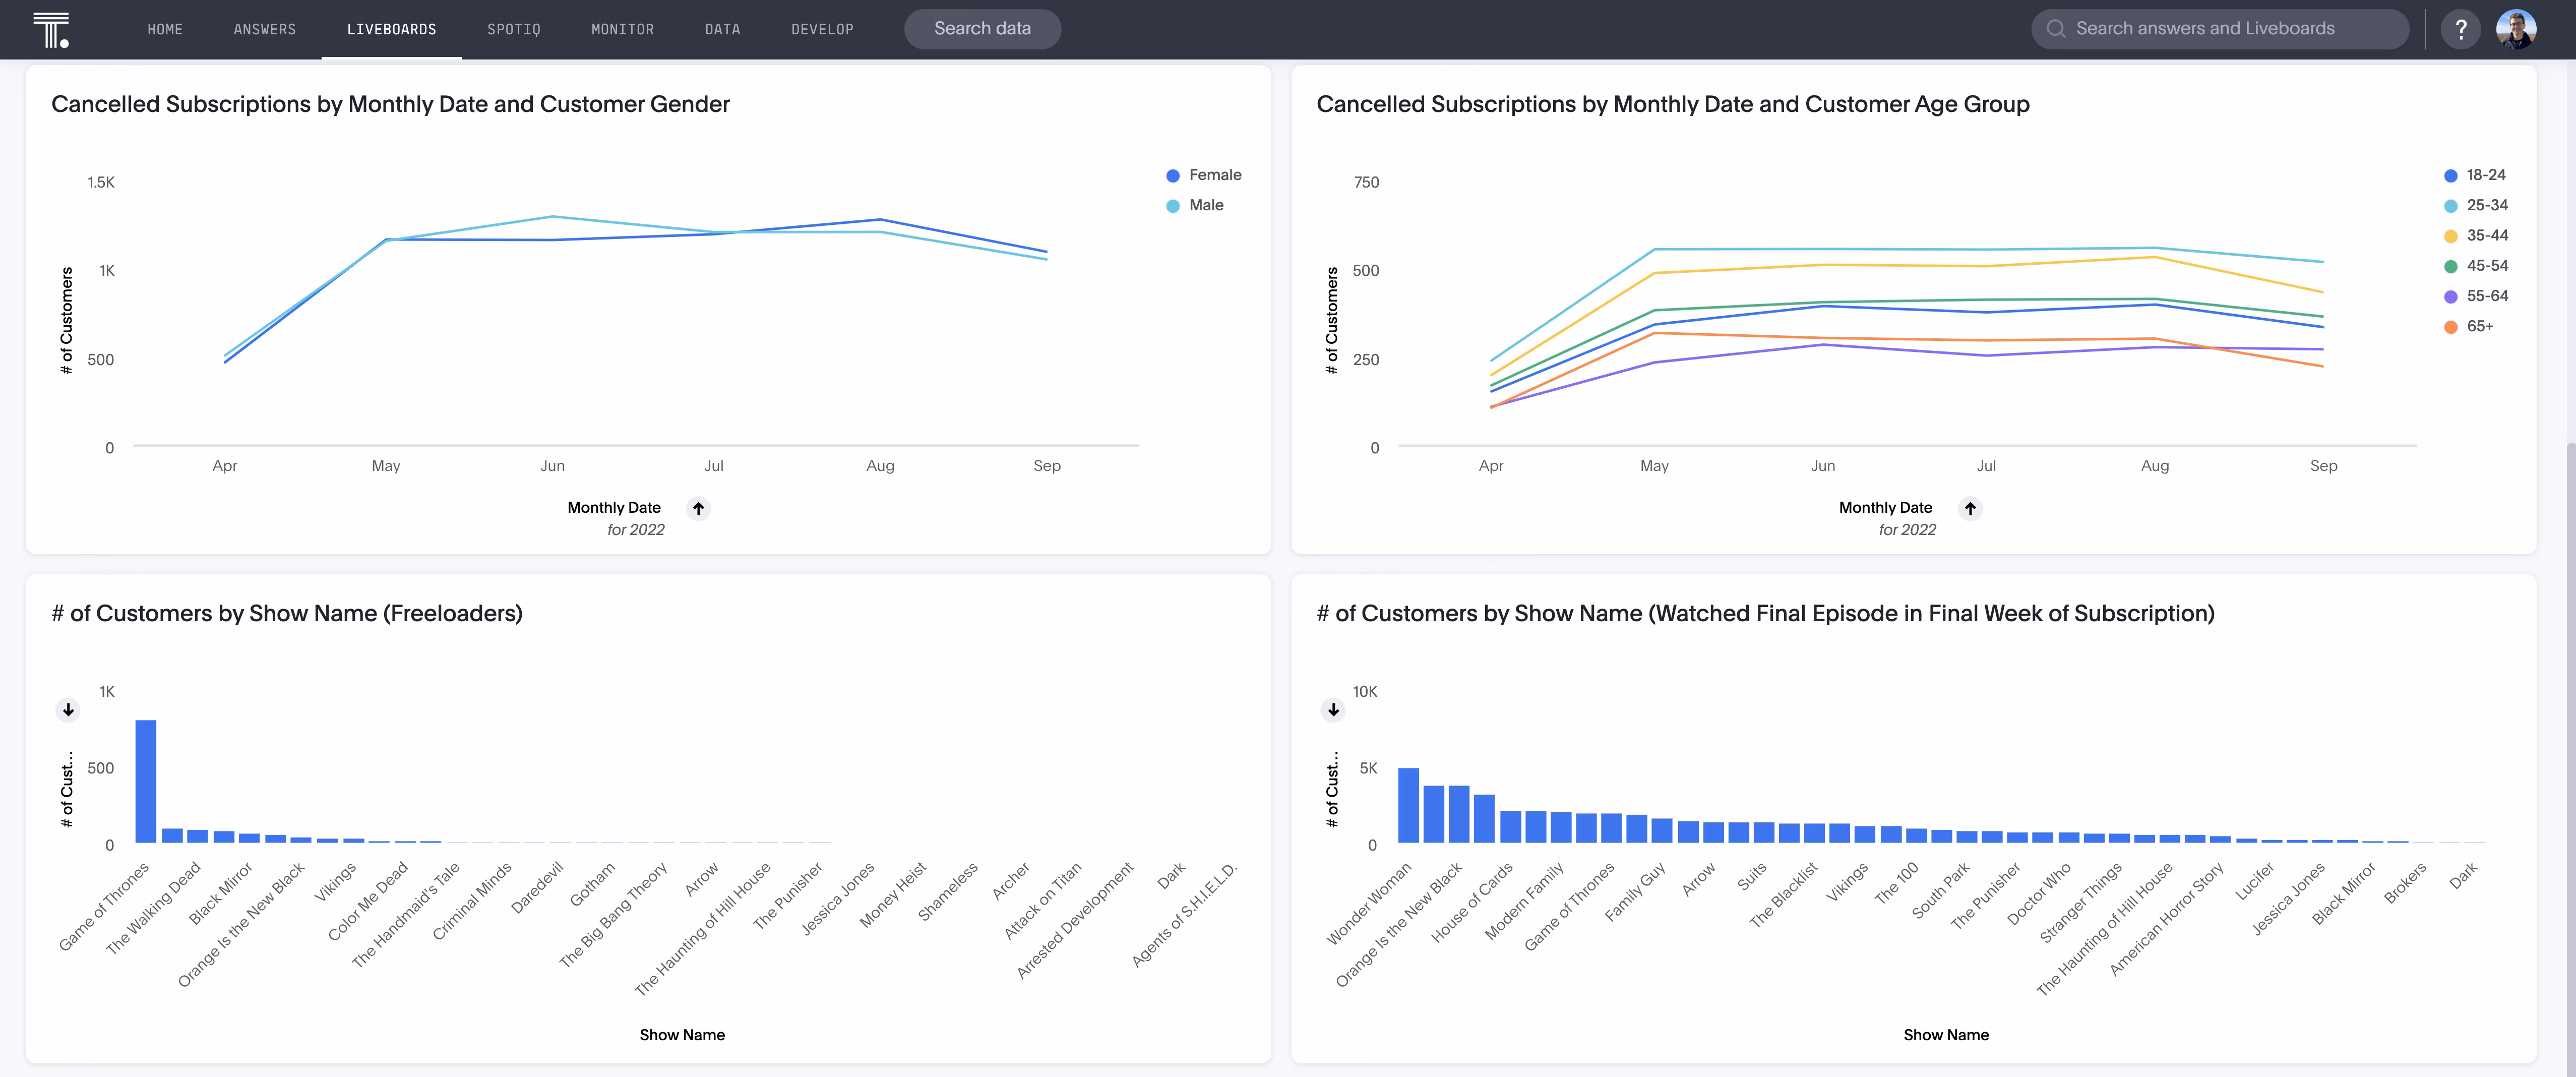The width and height of the screenshot is (2576, 1077).
Task: Toggle the 35-44 age group legend
Action: tap(2476, 235)
